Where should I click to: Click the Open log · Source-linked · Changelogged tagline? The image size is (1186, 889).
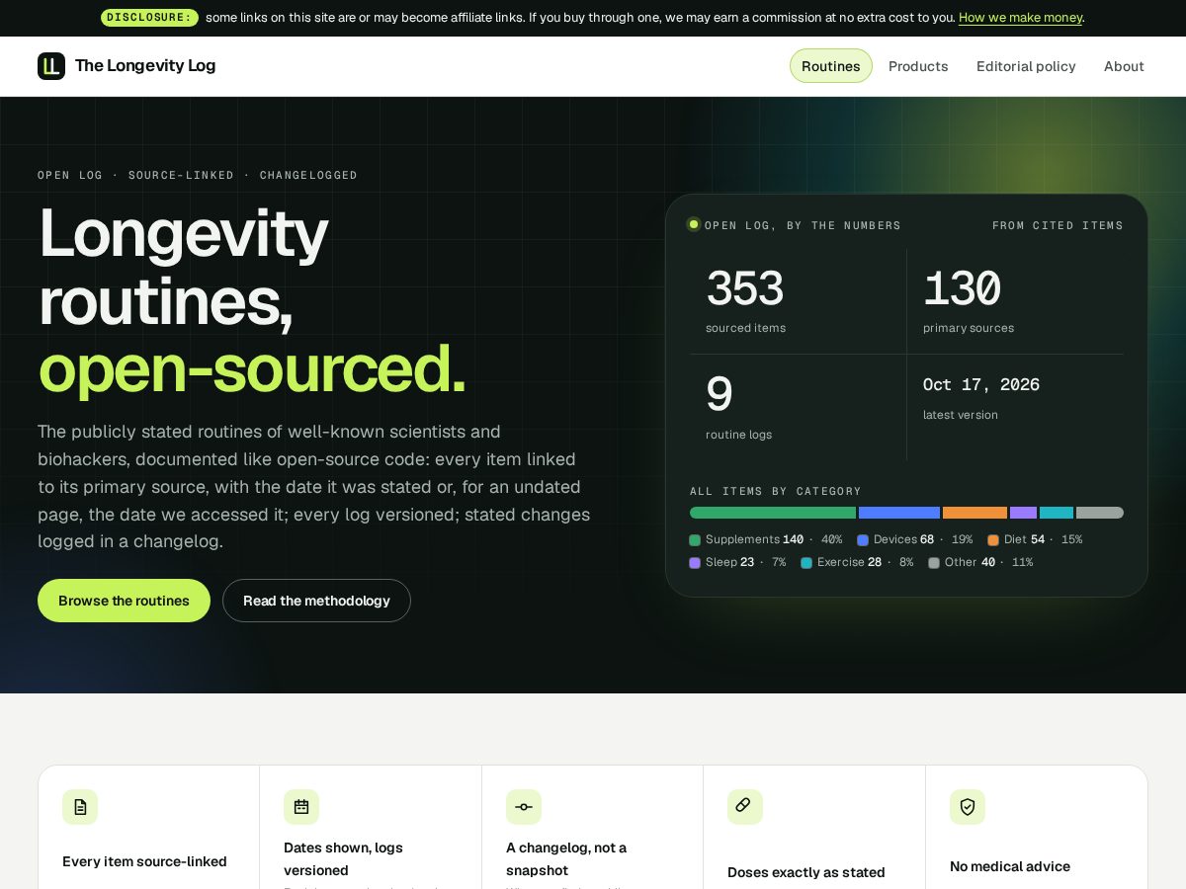pyautogui.click(x=198, y=175)
